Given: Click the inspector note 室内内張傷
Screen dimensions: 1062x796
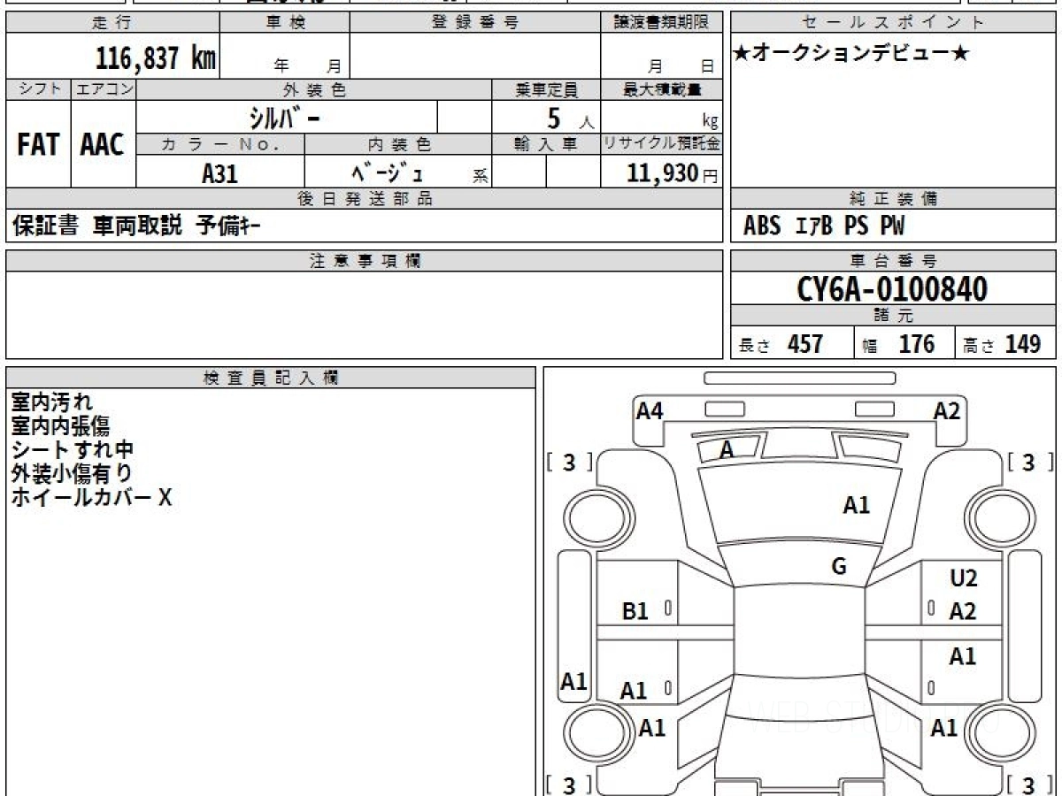Looking at the screenshot, I should tap(61, 426).
